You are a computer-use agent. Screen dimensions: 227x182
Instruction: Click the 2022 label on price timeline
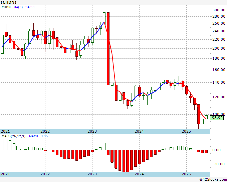click(45, 131)
